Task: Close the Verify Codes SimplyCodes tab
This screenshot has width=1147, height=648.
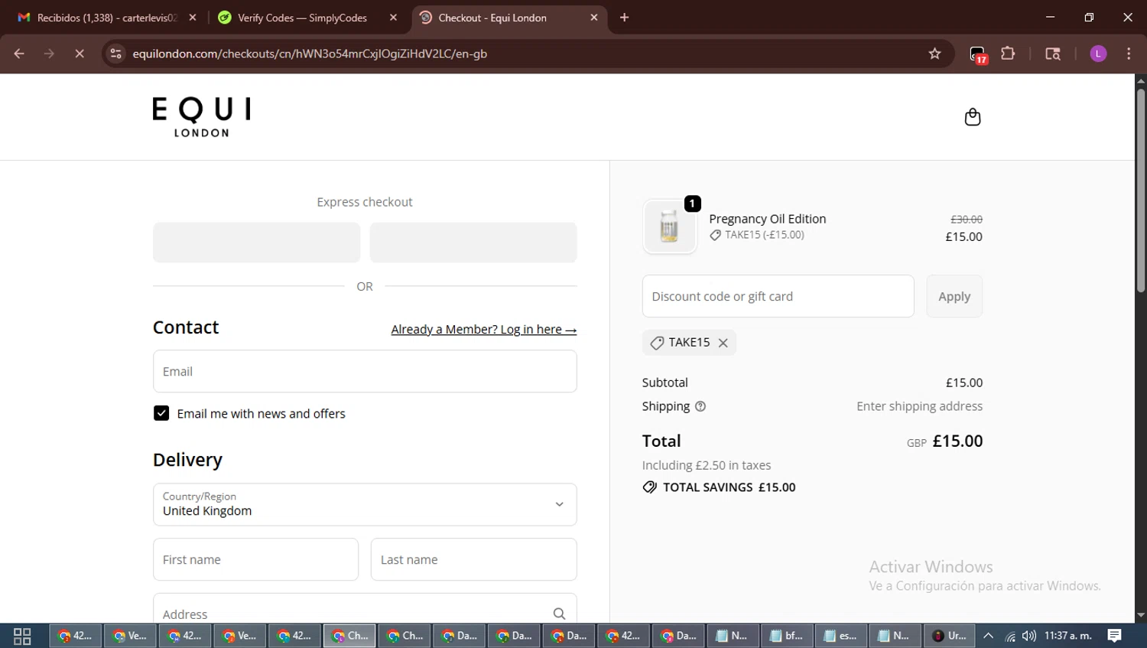Action: [x=393, y=18]
